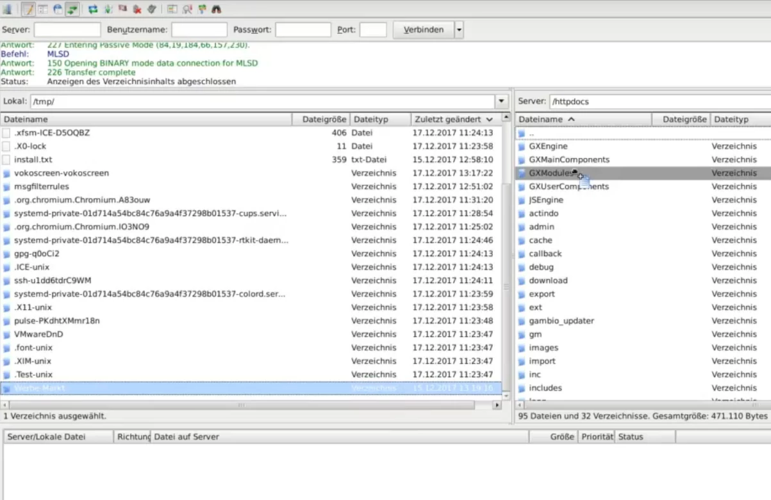
Task: Click the Status queue column header
Action: [x=645, y=437]
